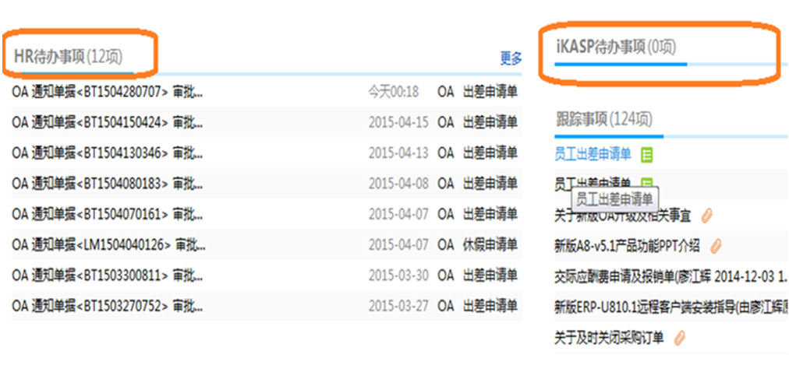The height and width of the screenshot is (372, 789).
Task: Click green form icon beside blue 员工出差申请单
Action: 646,155
